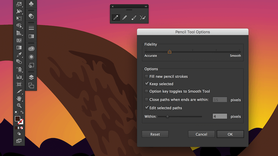Viewport: 278px width, 156px height.
Task: Close the floating pencil tools panel
Action: pyautogui.click(x=112, y=6)
